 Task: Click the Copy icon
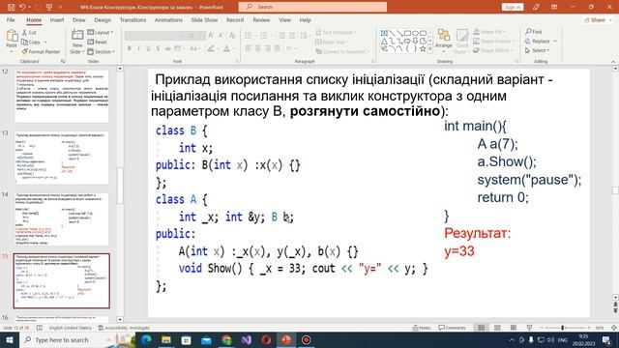click(x=24, y=42)
